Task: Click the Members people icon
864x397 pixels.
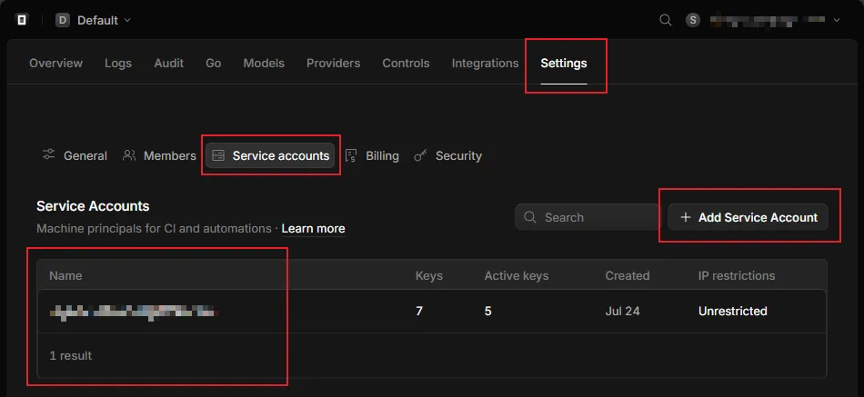Action: 129,155
